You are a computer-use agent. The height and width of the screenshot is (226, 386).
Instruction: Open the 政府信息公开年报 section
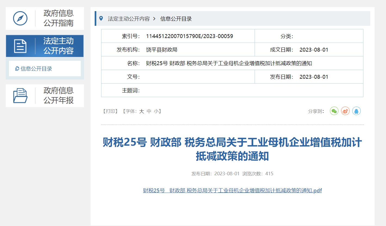(x=58, y=96)
